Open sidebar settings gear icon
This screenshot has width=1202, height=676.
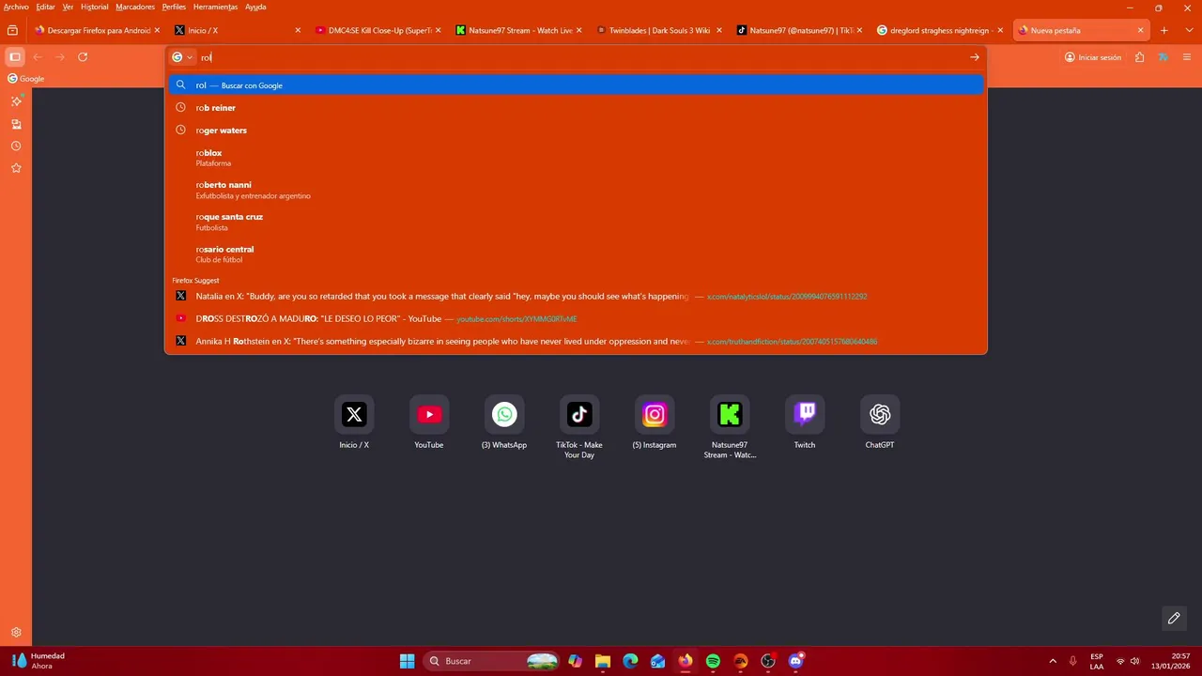tap(16, 633)
